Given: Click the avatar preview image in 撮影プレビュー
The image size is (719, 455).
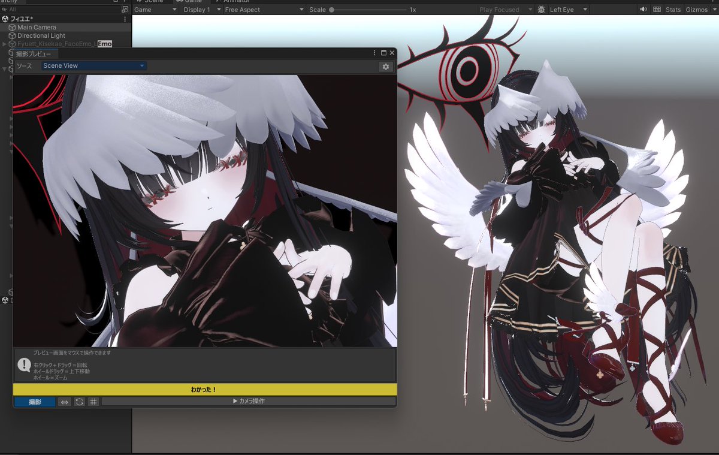Looking at the screenshot, I should tap(205, 211).
